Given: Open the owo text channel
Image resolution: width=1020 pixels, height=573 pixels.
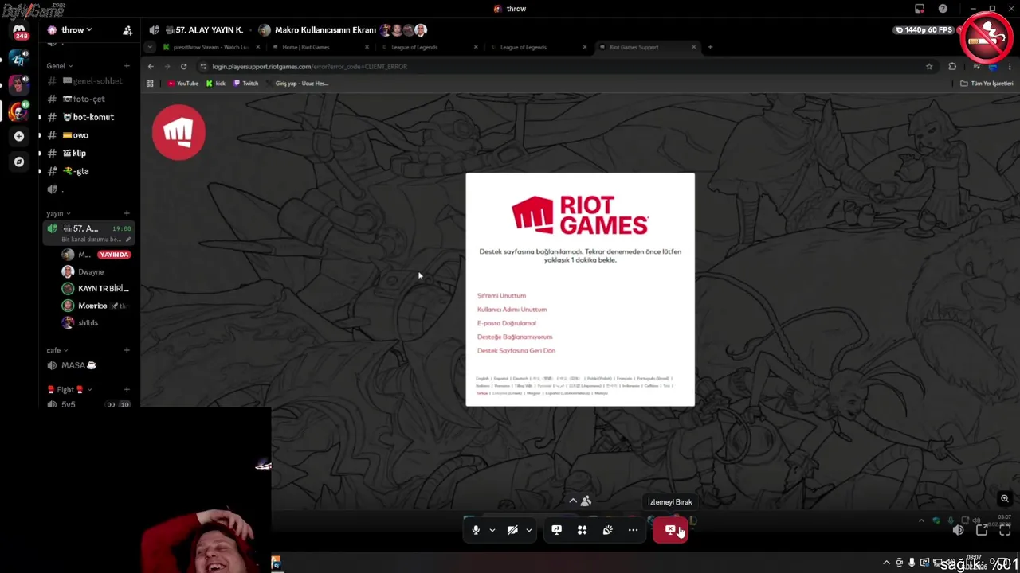Looking at the screenshot, I should click(88, 135).
